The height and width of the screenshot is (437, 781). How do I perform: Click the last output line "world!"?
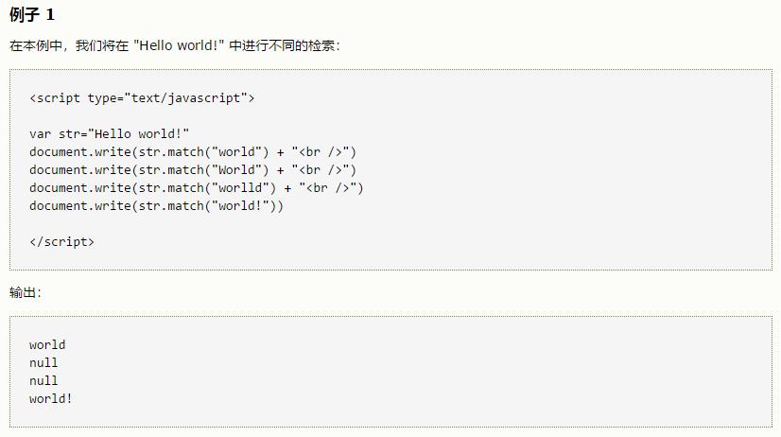pyautogui.click(x=51, y=398)
